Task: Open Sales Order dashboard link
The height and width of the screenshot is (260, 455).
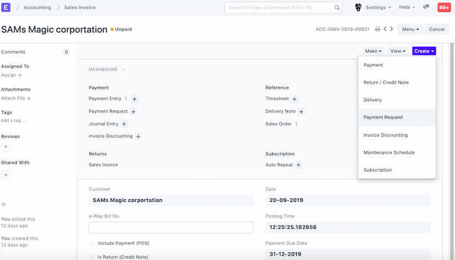Action: (x=278, y=124)
